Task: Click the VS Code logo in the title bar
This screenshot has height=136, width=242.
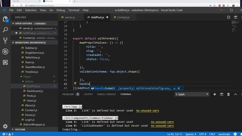Action: click(4, 10)
